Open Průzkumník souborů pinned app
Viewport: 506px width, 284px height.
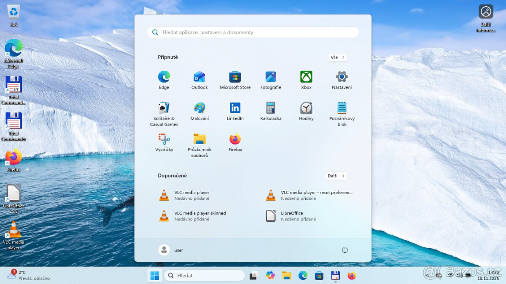tap(199, 139)
